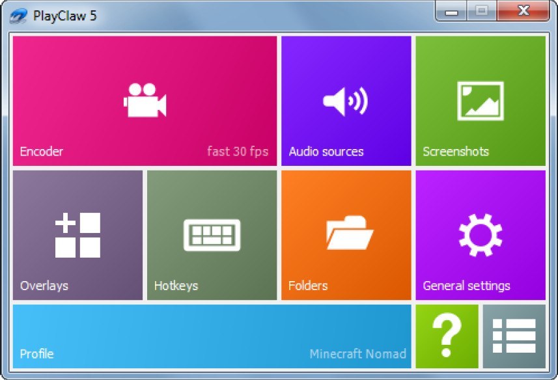
Task: Open the Hotkeys configuration panel
Action: [212, 234]
